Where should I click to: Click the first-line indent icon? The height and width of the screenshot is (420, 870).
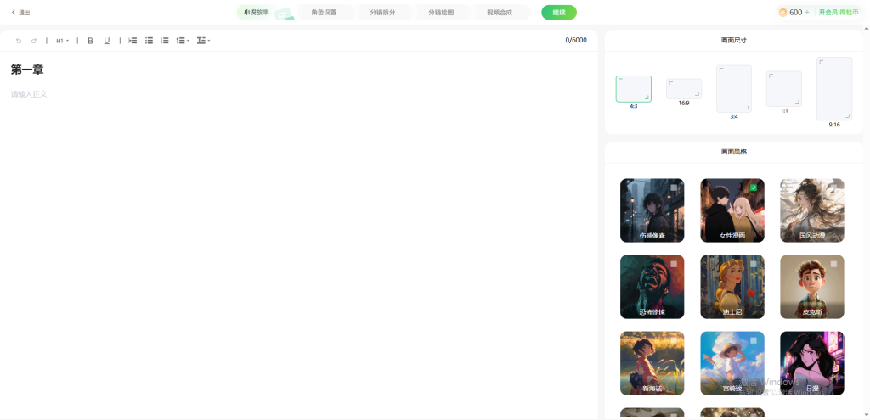[133, 41]
